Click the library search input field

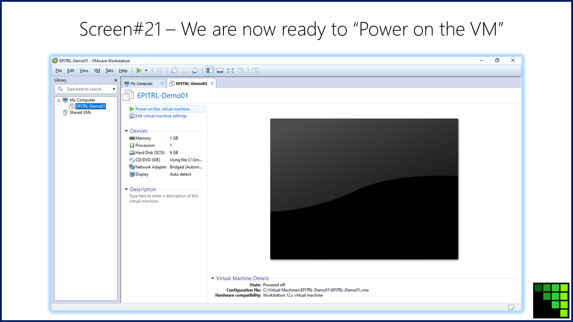[x=87, y=89]
